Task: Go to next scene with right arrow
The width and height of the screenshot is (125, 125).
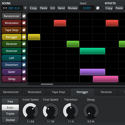Action: pyautogui.click(x=6, y=8)
